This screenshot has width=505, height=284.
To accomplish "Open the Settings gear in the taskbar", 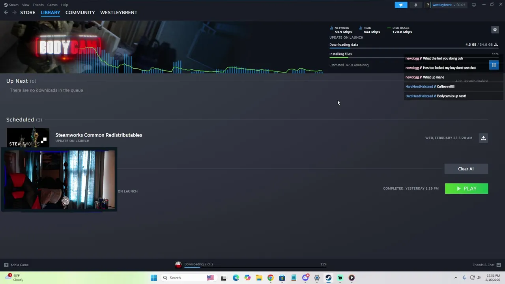I will tap(317, 278).
